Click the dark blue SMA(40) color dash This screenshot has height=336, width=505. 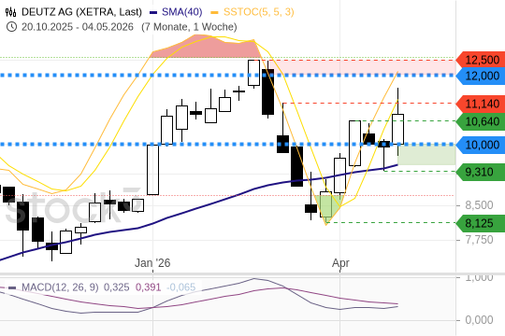point(153,12)
